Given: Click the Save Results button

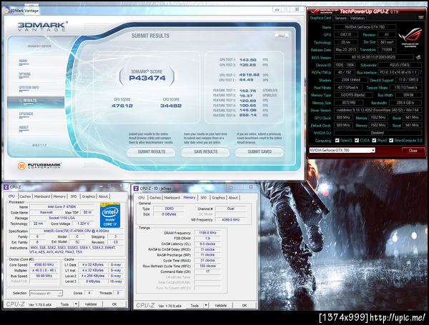Looking at the screenshot, I should [x=205, y=151].
